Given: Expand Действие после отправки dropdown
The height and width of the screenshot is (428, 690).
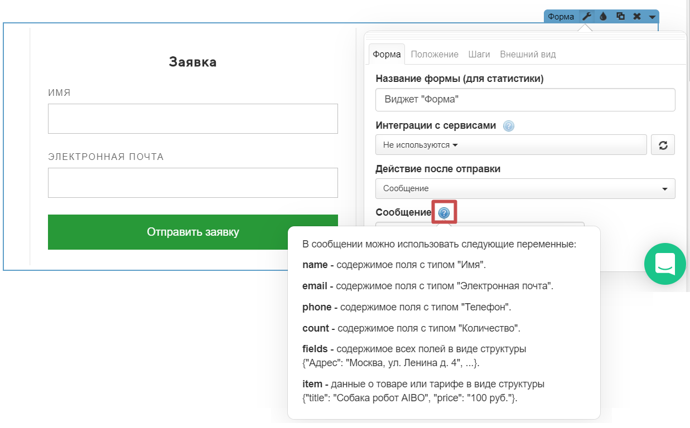Looking at the screenshot, I should click(x=525, y=188).
